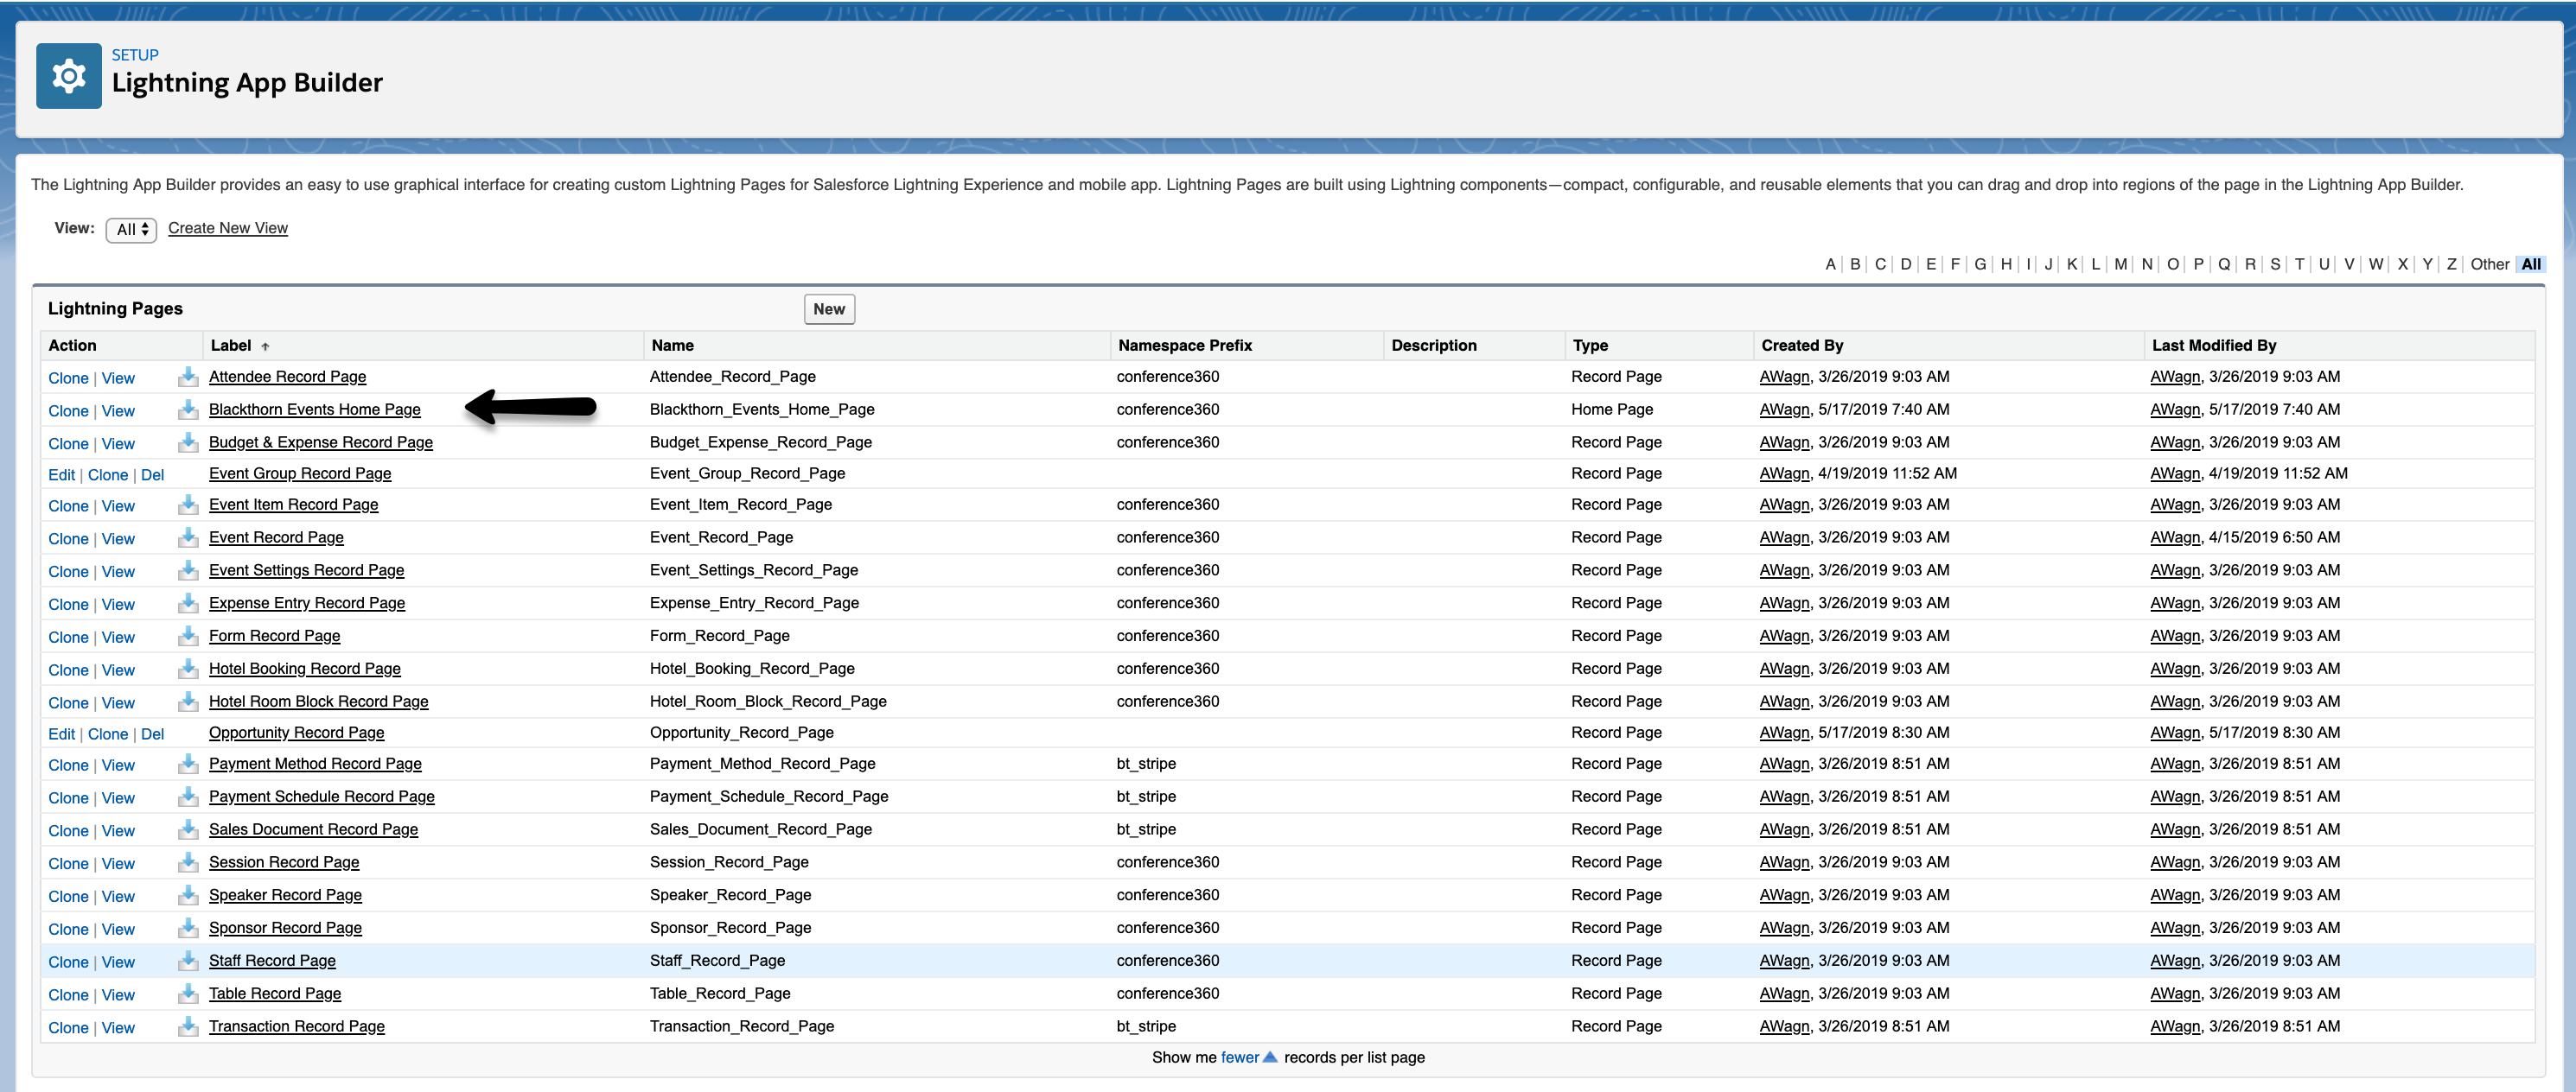Click download icon for Sales Document Record Page
The width and height of the screenshot is (2576, 1092).
click(188, 830)
